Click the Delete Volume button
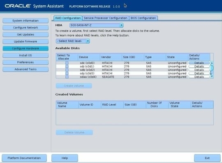Image resolution: width=222 pixels, height=163 pixels. click(x=74, y=133)
